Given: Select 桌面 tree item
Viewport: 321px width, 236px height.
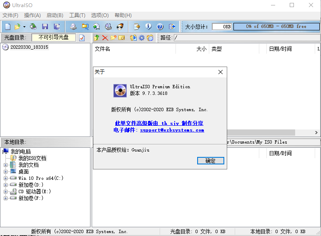Looking at the screenshot, I should pos(23,171).
